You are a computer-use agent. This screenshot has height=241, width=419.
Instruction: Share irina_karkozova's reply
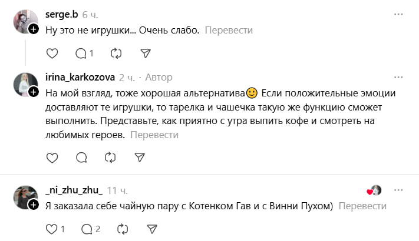(140, 157)
